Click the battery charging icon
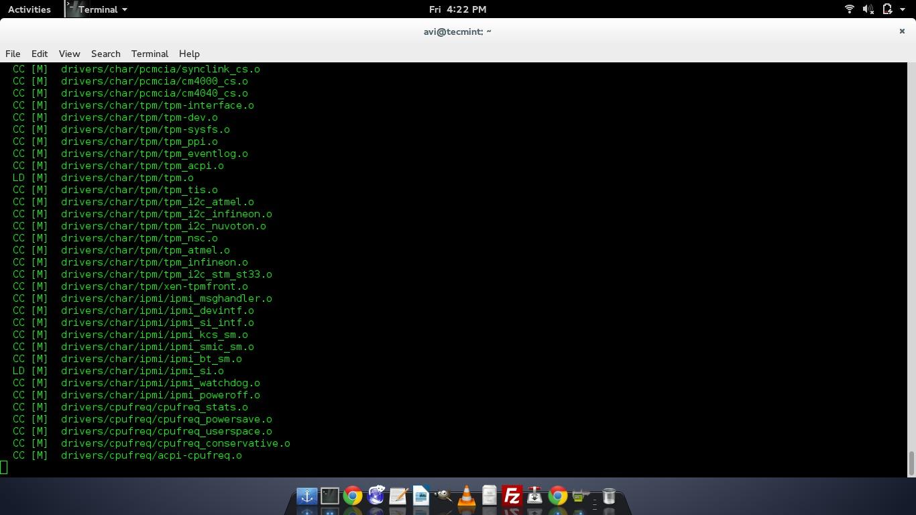The width and height of the screenshot is (916, 515). point(887,9)
